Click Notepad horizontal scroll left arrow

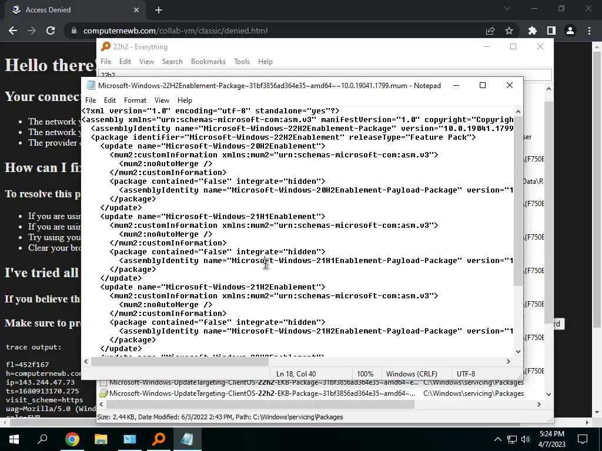(x=86, y=361)
